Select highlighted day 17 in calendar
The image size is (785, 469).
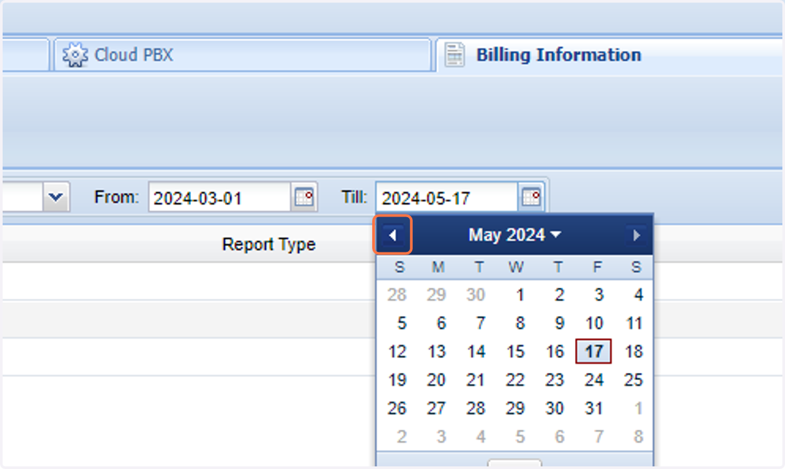click(593, 351)
